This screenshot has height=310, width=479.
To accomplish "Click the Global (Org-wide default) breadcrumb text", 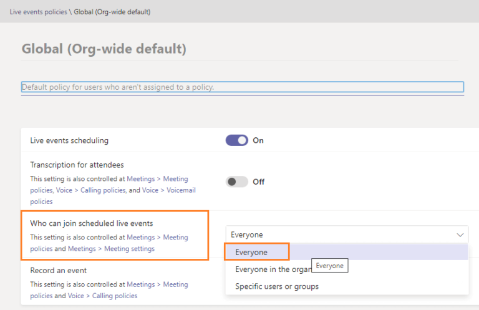I will point(112,12).
